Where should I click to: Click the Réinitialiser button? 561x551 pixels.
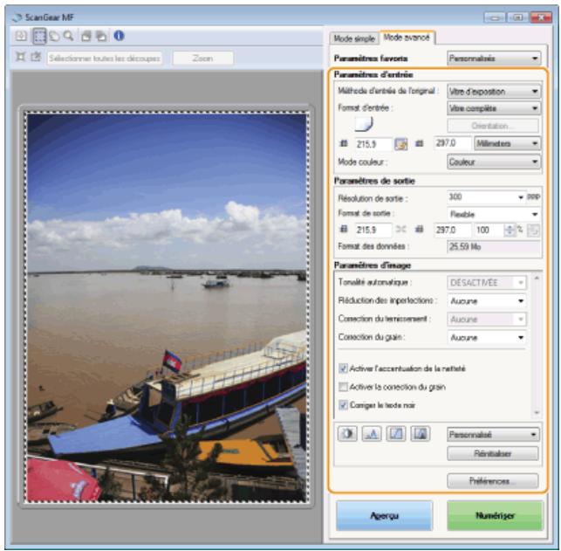pos(493,453)
